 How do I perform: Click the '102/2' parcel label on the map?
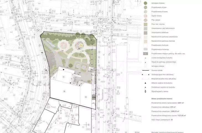point(103,82)
